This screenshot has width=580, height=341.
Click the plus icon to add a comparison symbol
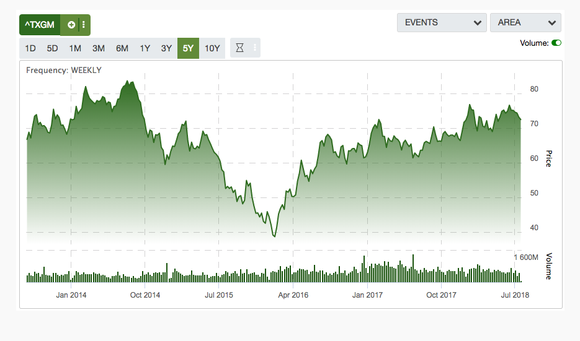pyautogui.click(x=71, y=25)
